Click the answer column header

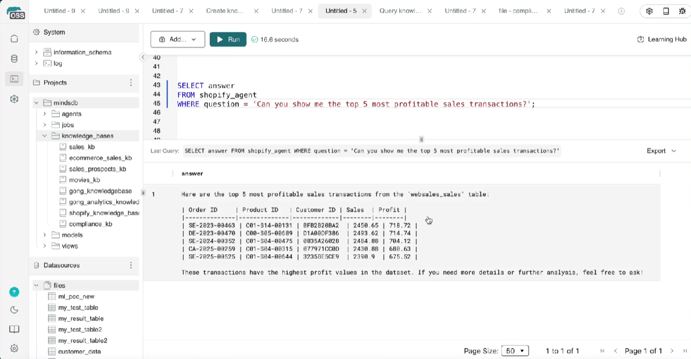click(x=192, y=174)
